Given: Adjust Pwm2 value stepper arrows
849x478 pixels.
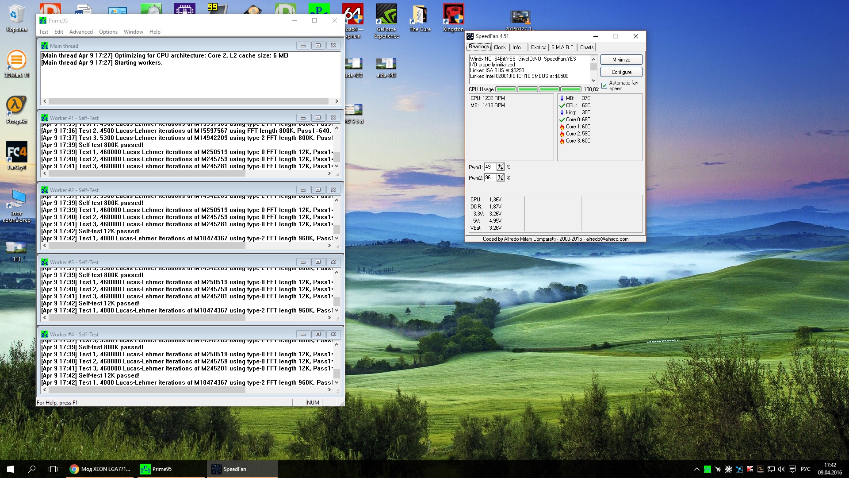Looking at the screenshot, I should point(500,177).
